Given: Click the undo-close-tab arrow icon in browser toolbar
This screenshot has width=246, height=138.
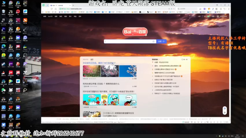Looking at the screenshot, I should click(x=224, y=9).
